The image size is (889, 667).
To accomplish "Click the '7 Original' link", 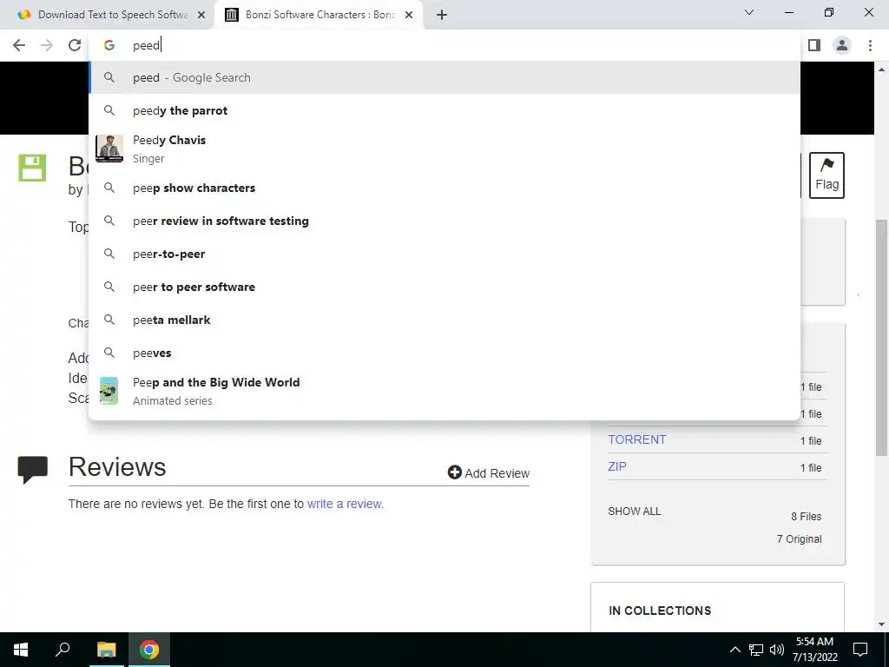I will click(x=799, y=538).
